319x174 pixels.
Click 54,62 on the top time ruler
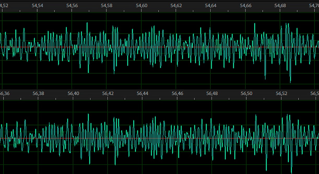[176, 6]
